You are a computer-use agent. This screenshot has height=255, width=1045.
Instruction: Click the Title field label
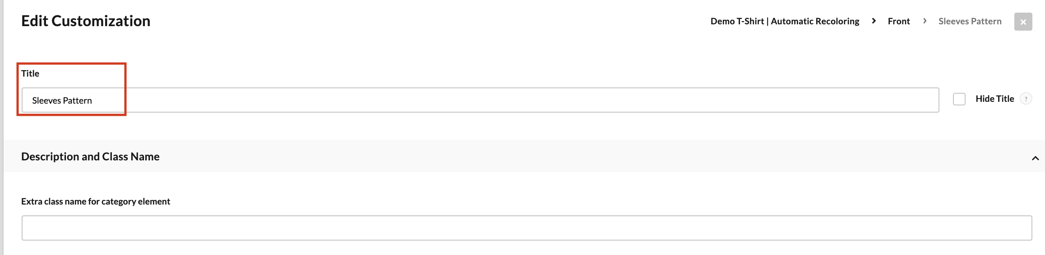coord(30,73)
